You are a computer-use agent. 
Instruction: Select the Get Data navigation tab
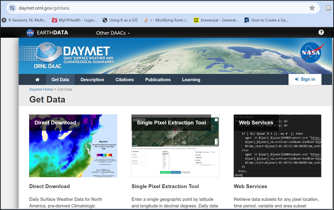[x=60, y=80]
